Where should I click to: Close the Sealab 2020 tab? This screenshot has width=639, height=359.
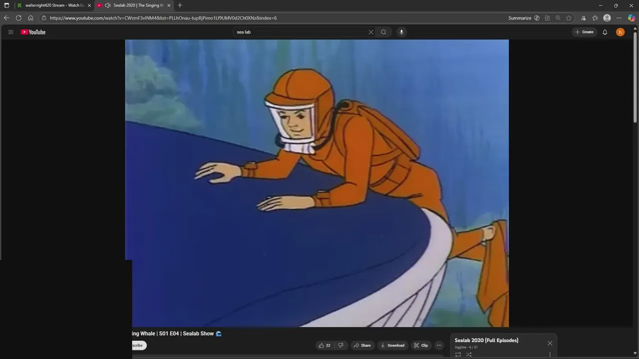[x=169, y=5]
